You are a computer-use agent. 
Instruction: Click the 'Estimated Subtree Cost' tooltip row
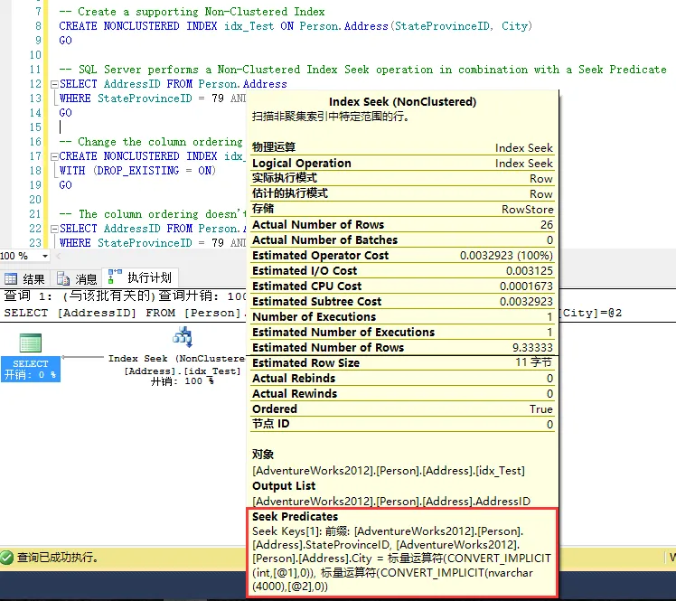pyautogui.click(x=402, y=302)
